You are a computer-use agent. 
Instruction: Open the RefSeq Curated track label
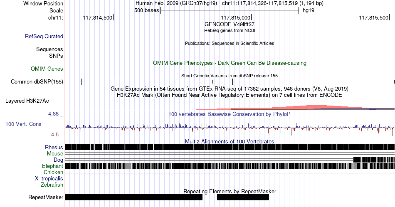tap(44, 36)
